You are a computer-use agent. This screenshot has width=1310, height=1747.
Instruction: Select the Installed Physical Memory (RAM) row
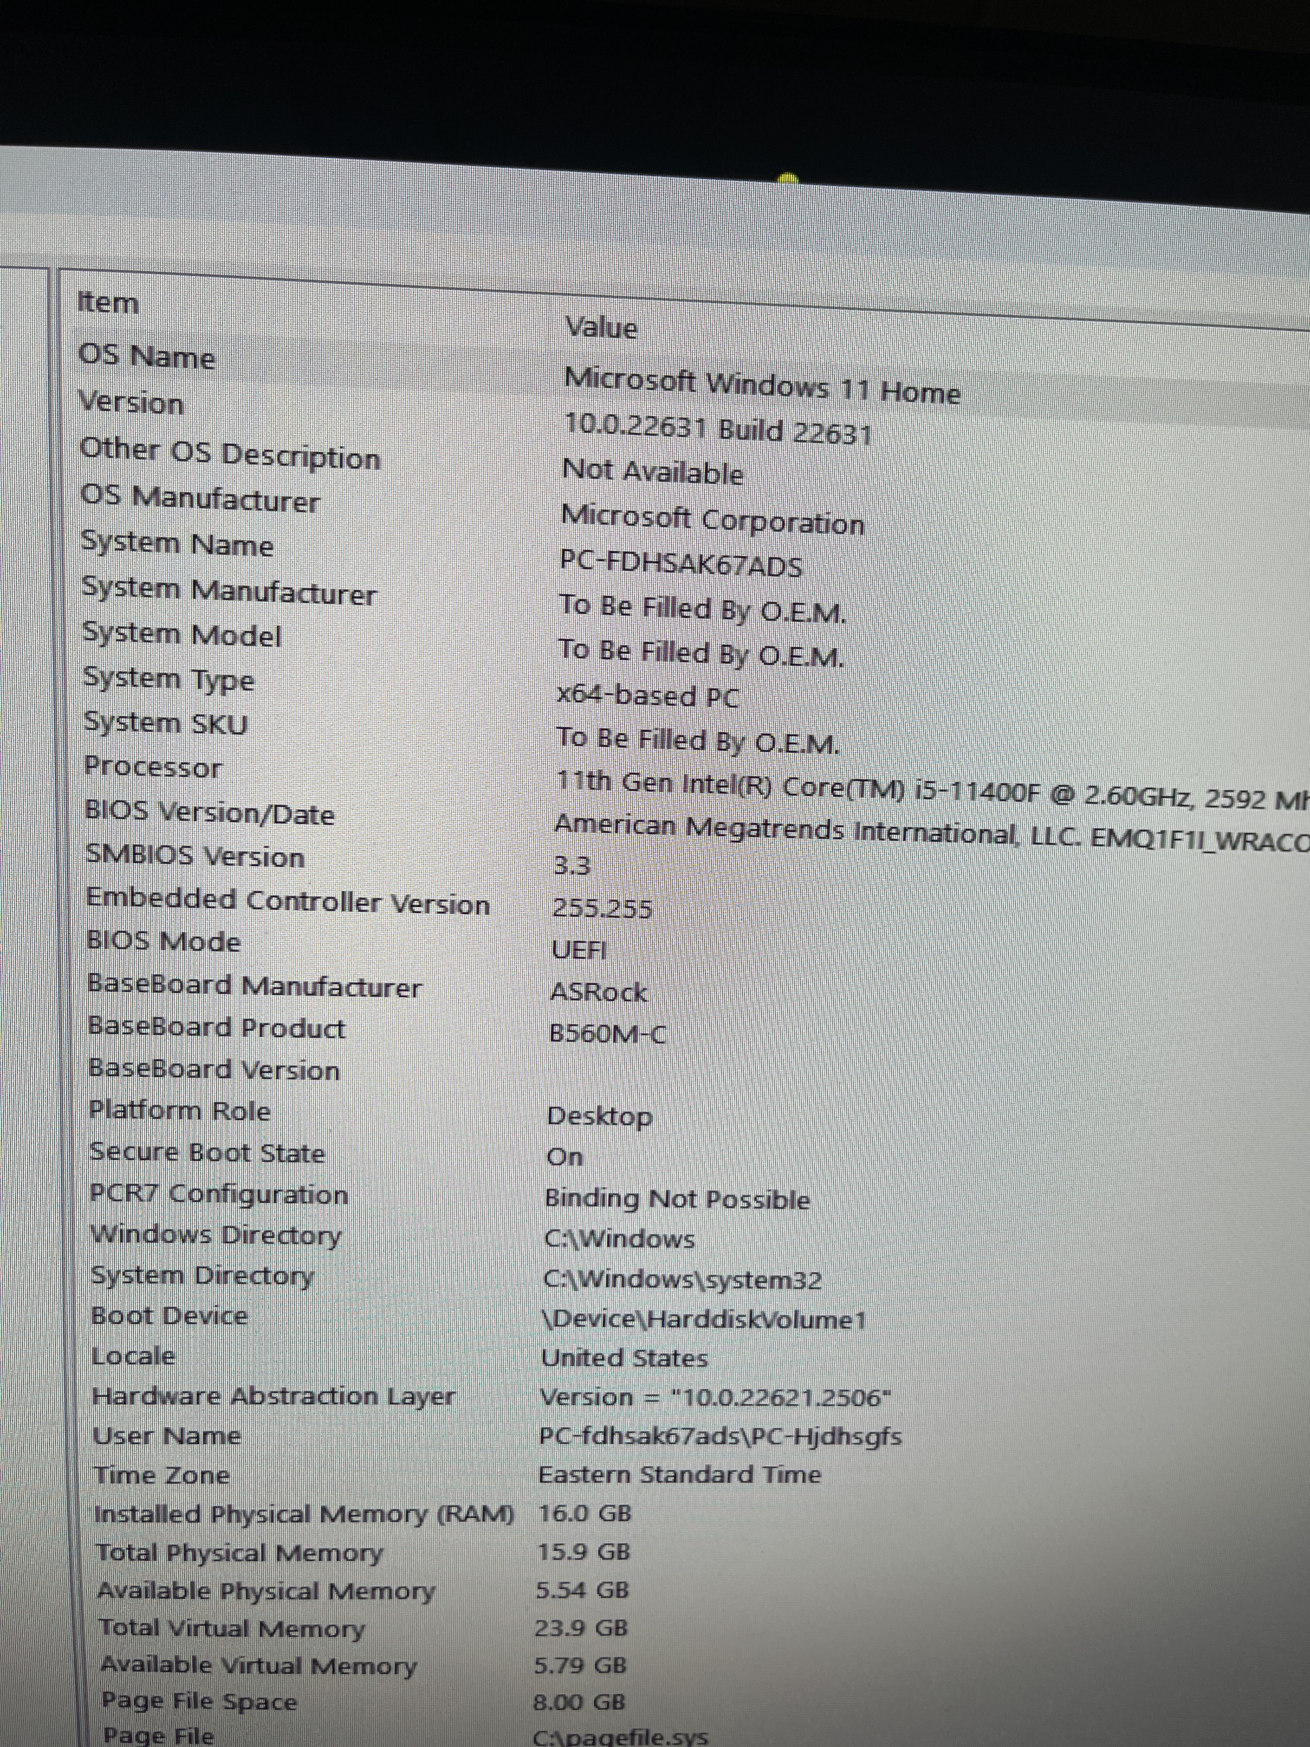(304, 1514)
